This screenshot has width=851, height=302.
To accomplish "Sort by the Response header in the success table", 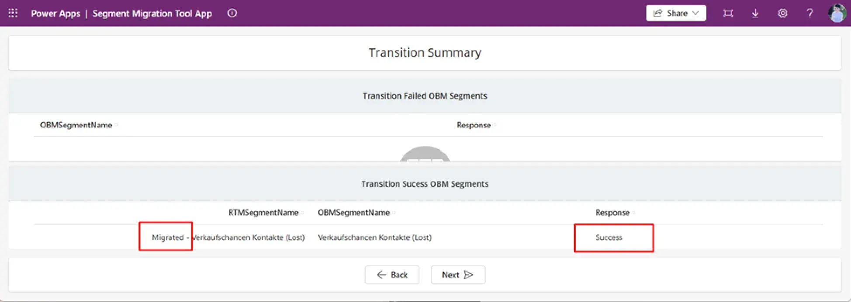I will (612, 213).
